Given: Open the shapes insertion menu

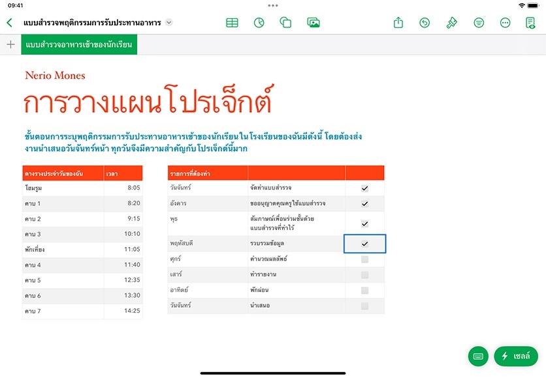Looking at the screenshot, I should (x=285, y=23).
